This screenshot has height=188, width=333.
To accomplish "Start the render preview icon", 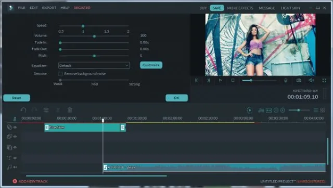I will (x=250, y=110).
